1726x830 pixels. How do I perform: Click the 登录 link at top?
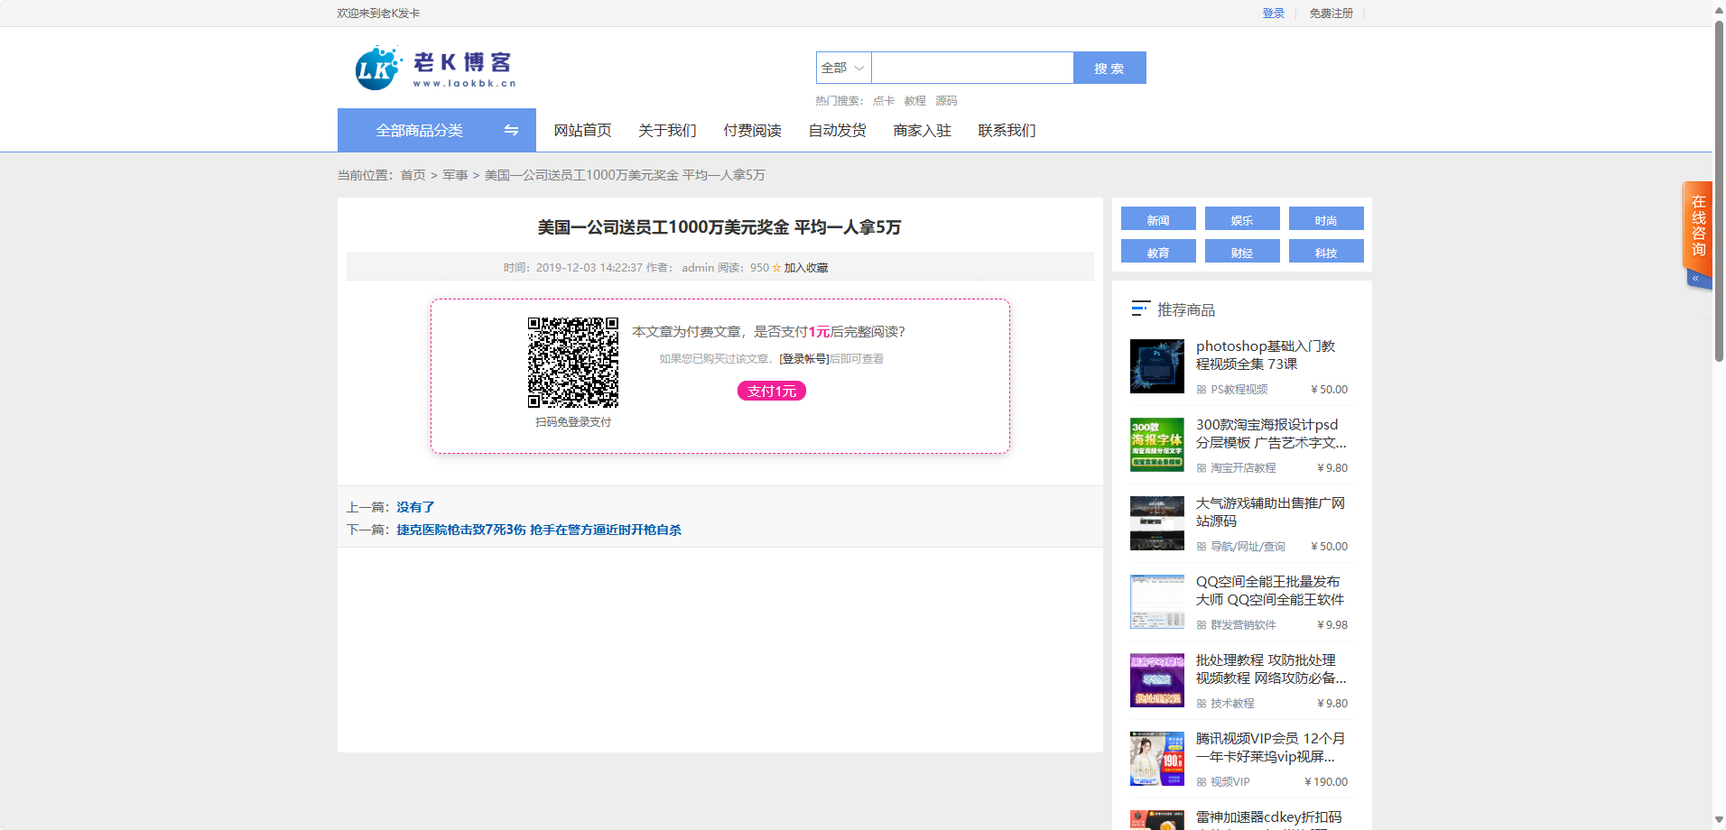pos(1273,14)
